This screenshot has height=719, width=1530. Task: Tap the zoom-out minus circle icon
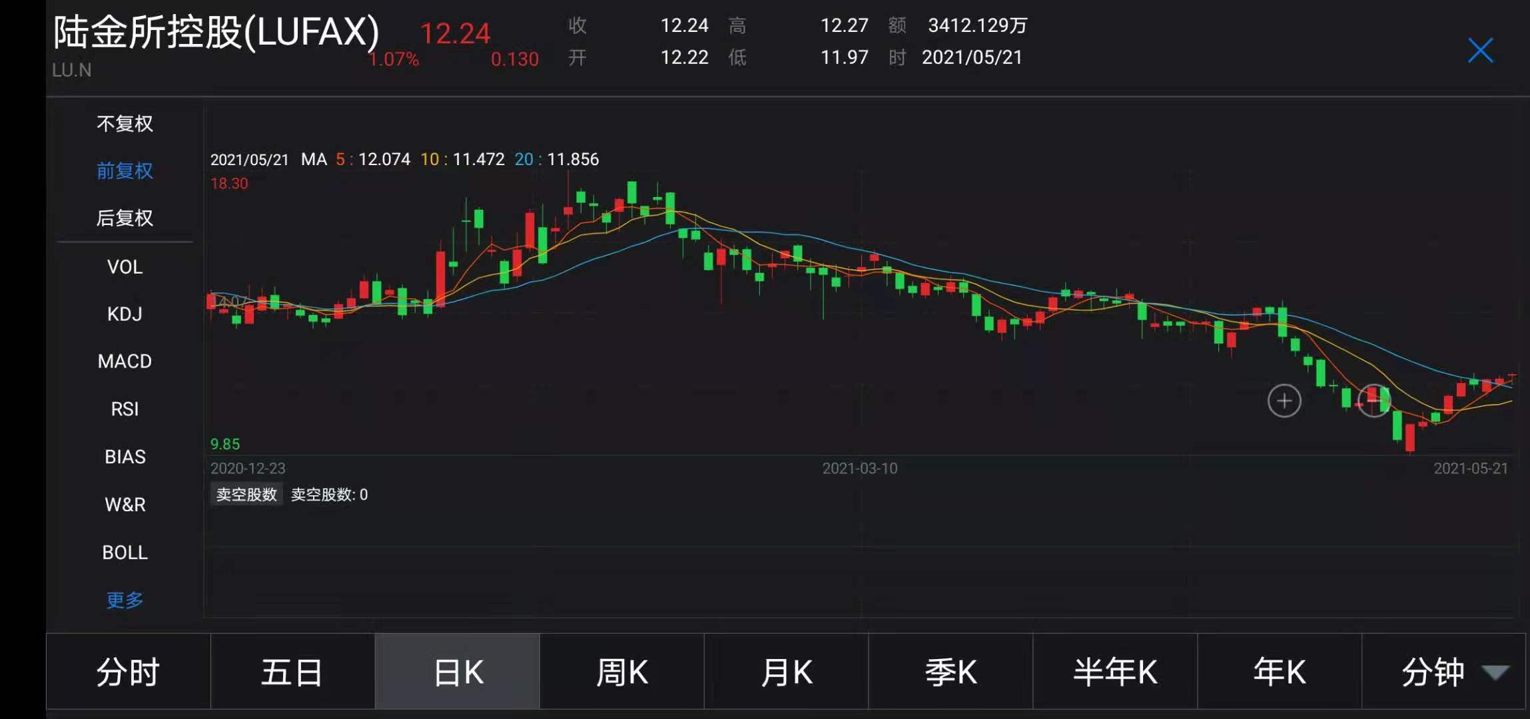[x=1373, y=401]
